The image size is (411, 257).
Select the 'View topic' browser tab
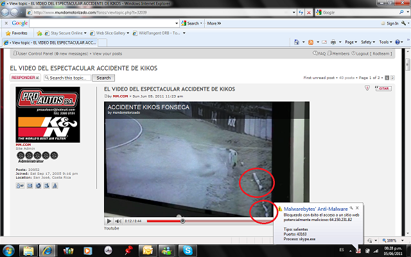(x=55, y=42)
